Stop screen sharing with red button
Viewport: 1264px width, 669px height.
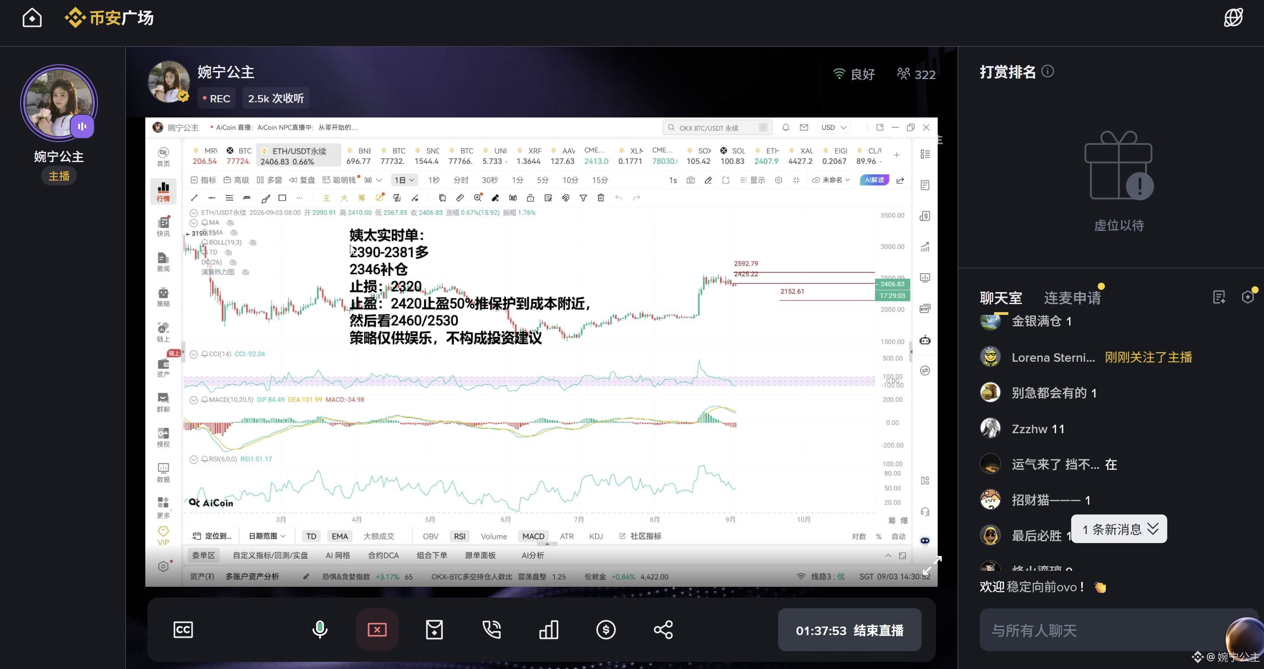[377, 629]
